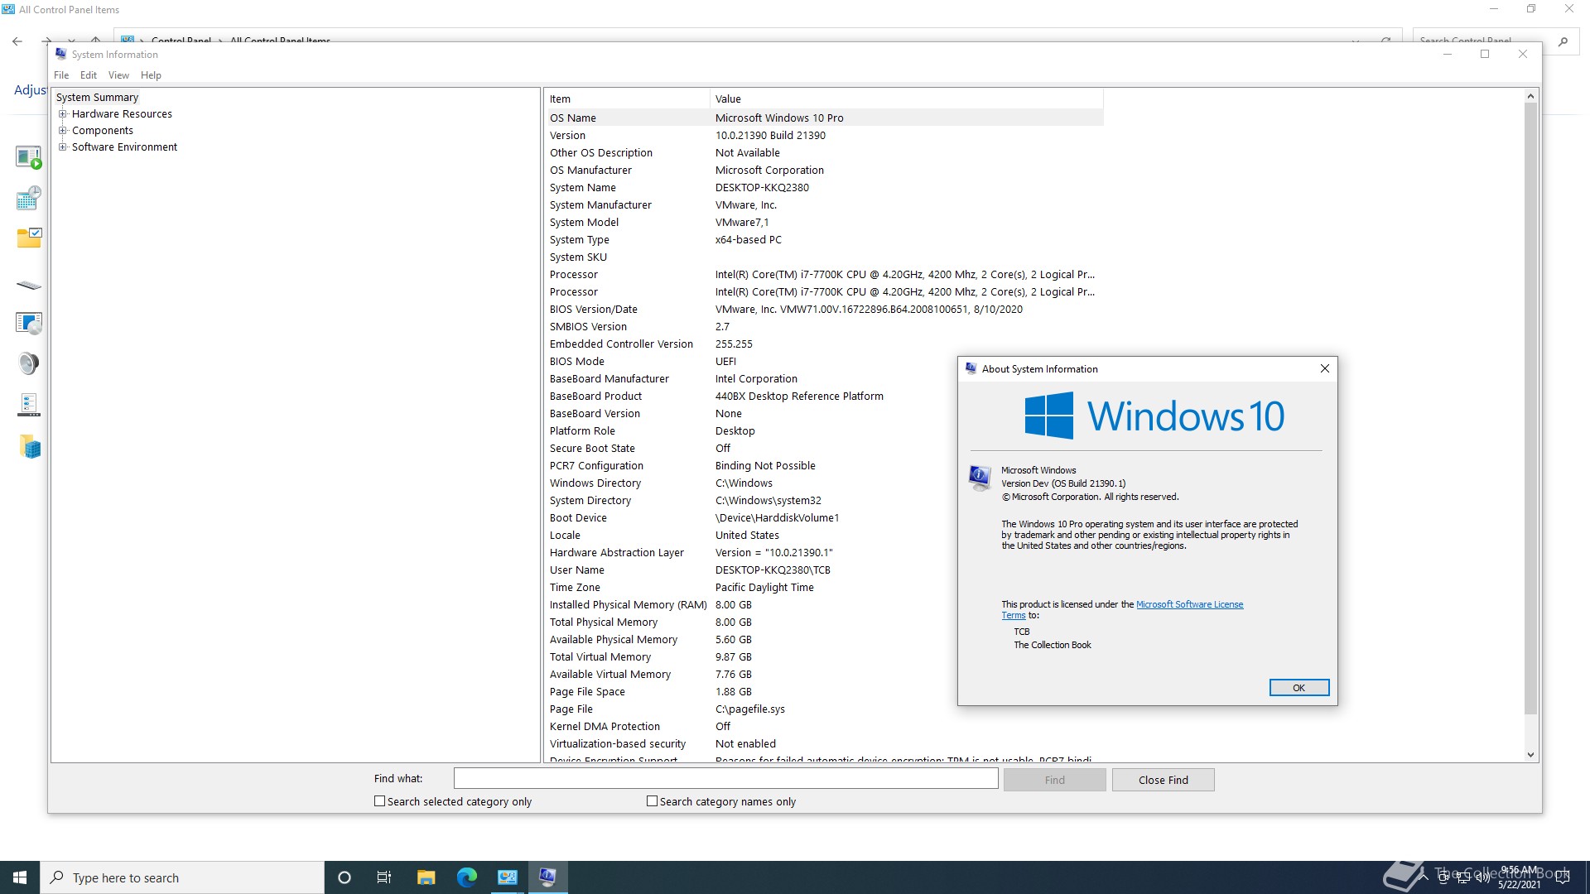This screenshot has width=1590, height=894.
Task: Open Task View from the taskbar
Action: point(384,877)
